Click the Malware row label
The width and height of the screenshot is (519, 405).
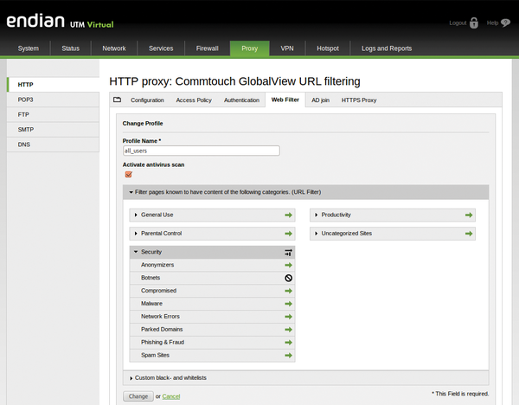tap(151, 304)
